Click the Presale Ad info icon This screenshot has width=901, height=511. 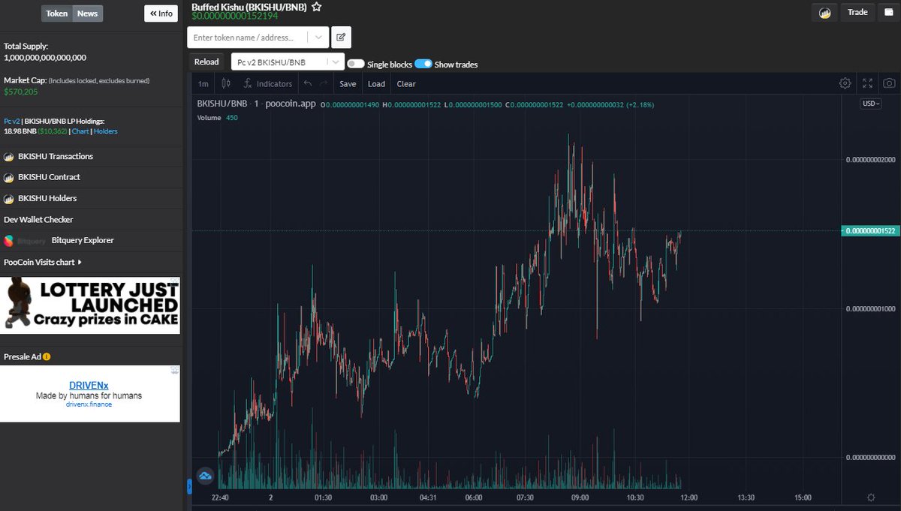click(47, 357)
